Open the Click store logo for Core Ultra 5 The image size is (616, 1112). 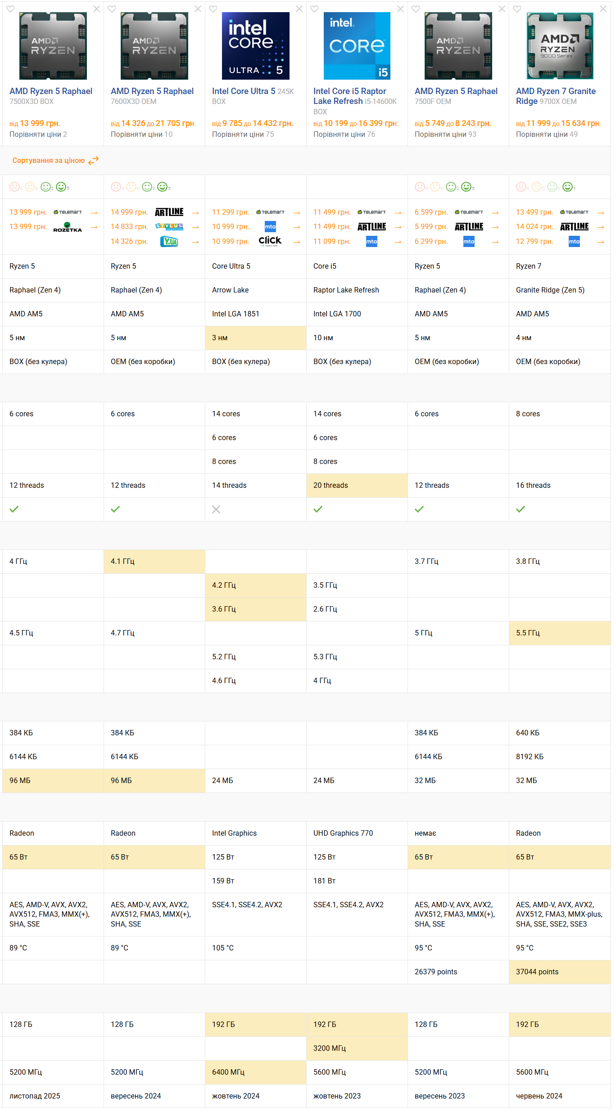coord(270,242)
